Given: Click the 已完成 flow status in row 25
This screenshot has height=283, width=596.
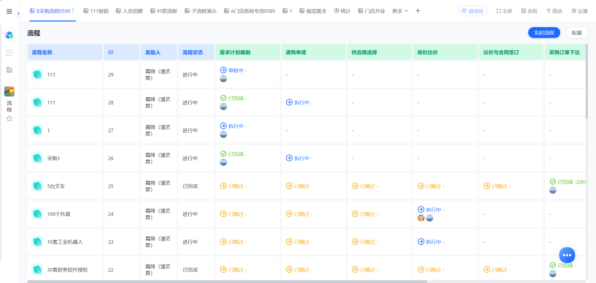Looking at the screenshot, I should coord(190,186).
